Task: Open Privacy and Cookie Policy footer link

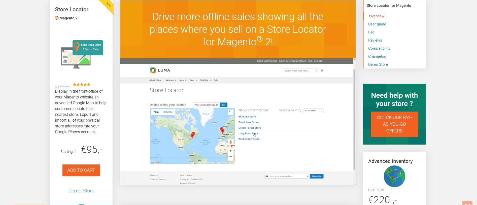Action: click(191, 179)
